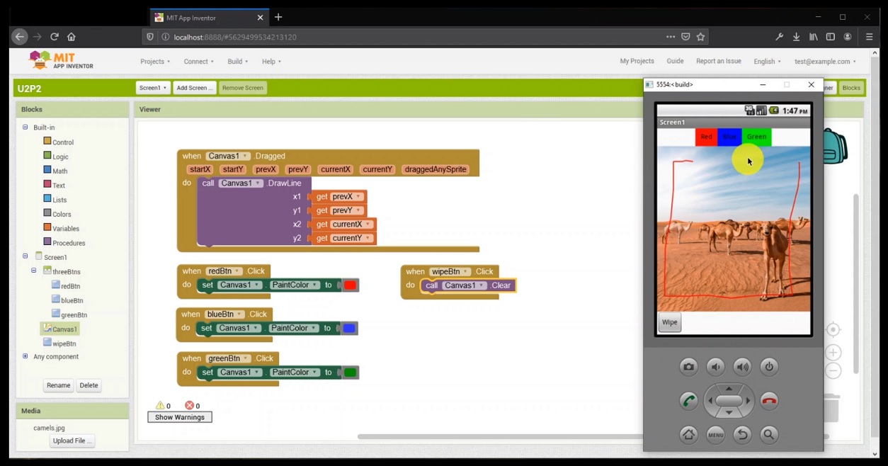Click the Upload File button
The width and height of the screenshot is (888, 466).
tap(72, 441)
